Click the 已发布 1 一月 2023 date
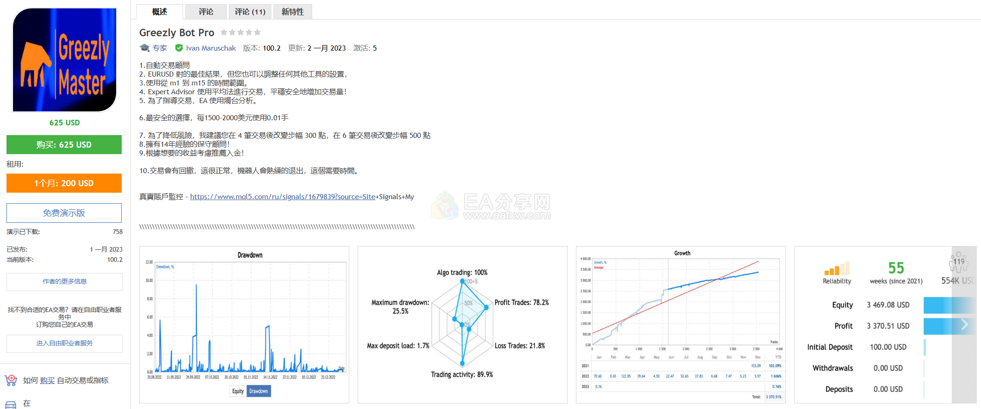This screenshot has height=409, width=981. [x=106, y=249]
